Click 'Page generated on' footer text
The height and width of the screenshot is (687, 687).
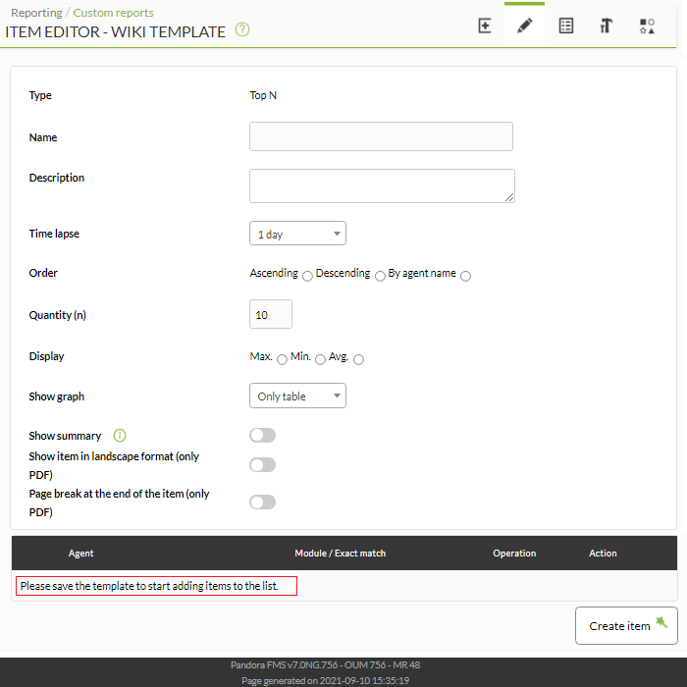(x=325, y=680)
